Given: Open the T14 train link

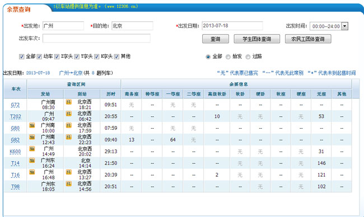Looking at the screenshot, I should click(x=15, y=163).
